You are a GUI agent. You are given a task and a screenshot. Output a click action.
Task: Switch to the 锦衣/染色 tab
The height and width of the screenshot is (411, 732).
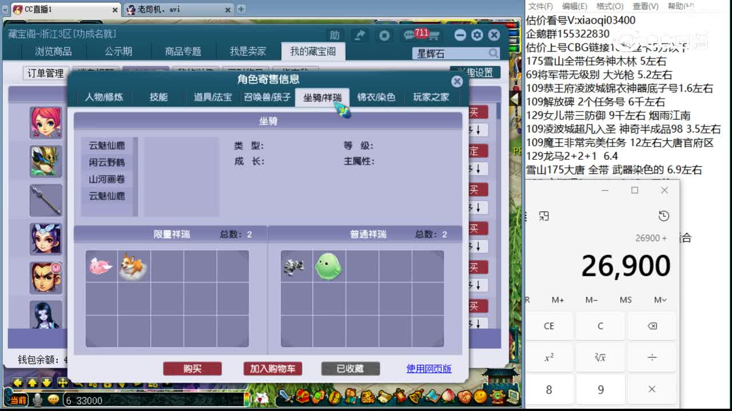tap(376, 97)
